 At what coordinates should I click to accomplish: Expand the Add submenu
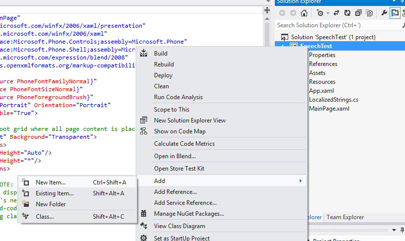click(x=222, y=181)
